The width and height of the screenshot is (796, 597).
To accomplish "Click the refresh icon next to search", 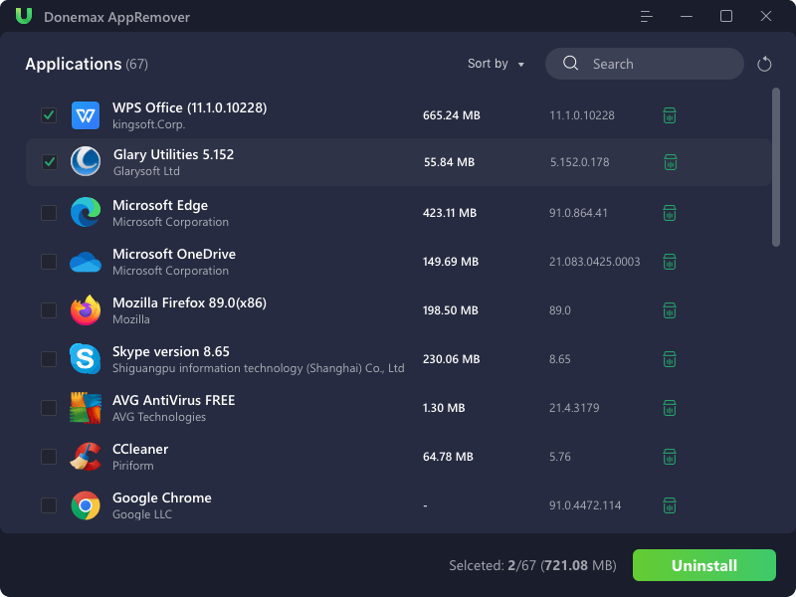I will pyautogui.click(x=764, y=64).
